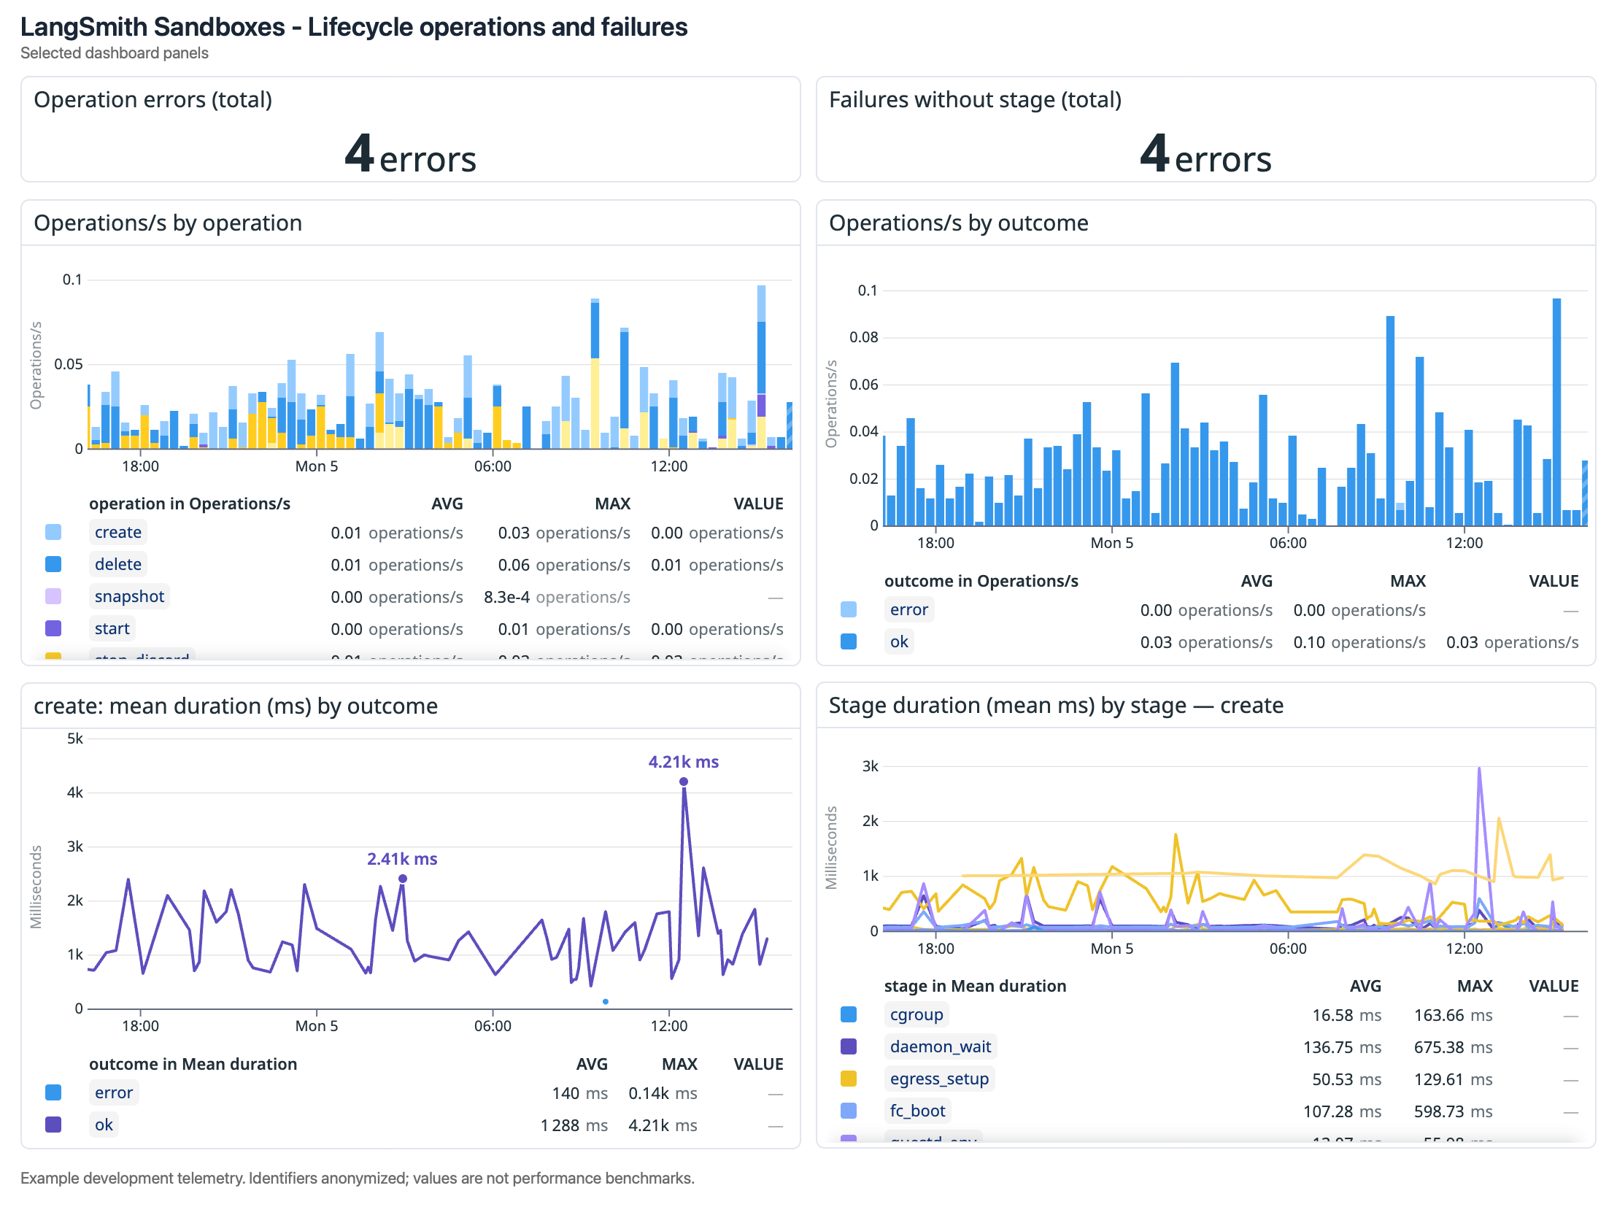Click the delete legend color swatch

click(53, 564)
